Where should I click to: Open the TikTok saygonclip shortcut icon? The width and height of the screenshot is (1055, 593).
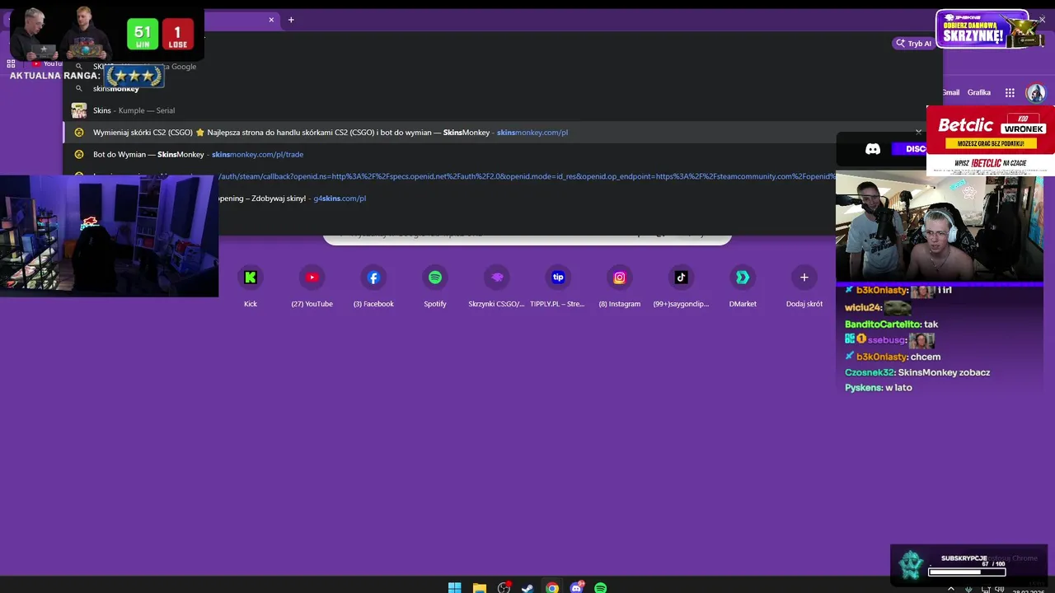click(681, 278)
